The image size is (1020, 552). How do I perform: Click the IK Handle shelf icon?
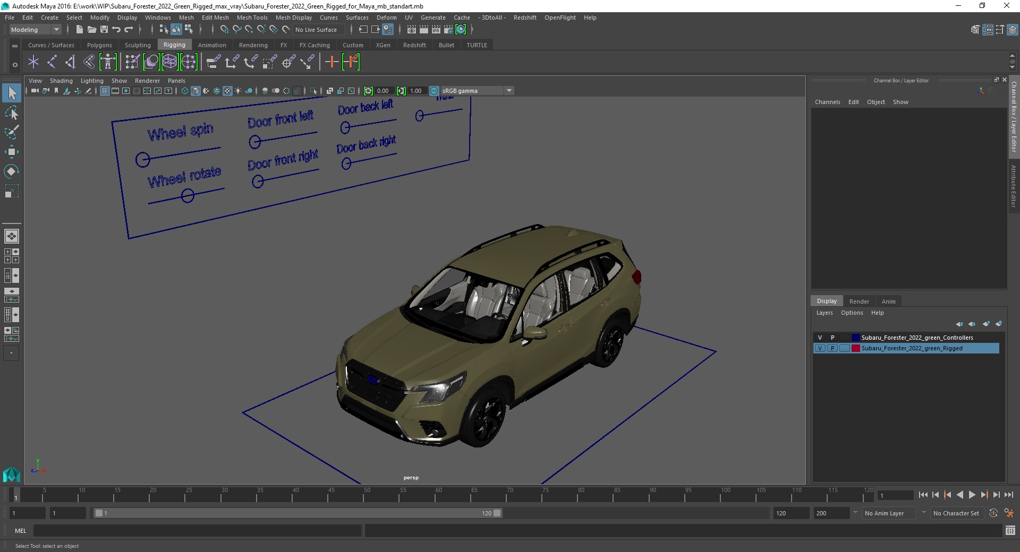click(x=71, y=62)
